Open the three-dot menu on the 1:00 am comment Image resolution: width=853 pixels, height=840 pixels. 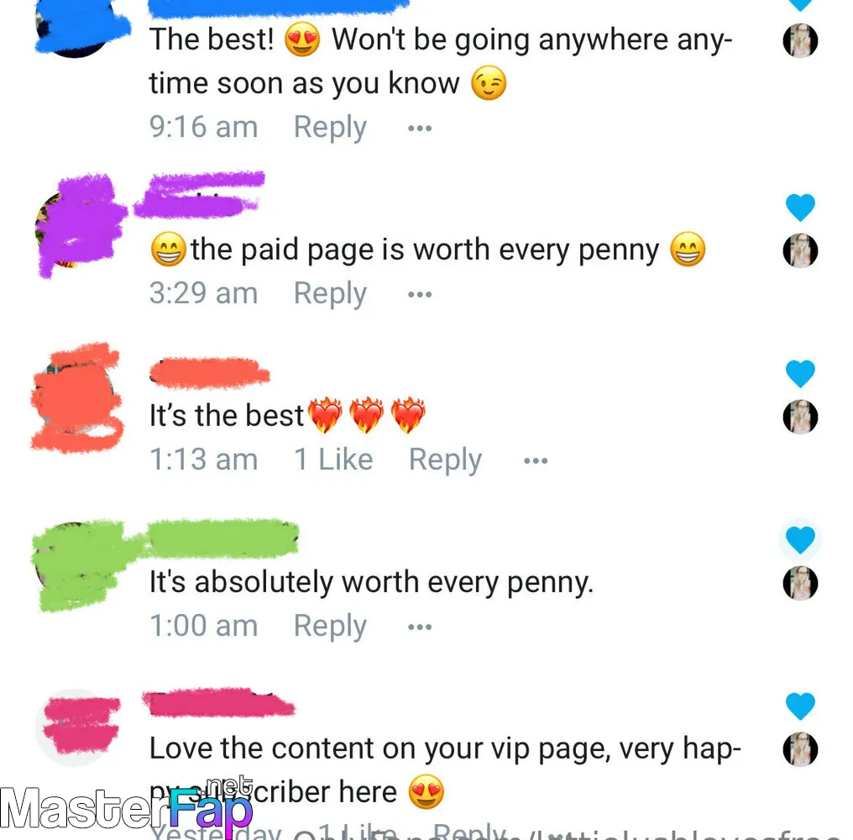420,627
